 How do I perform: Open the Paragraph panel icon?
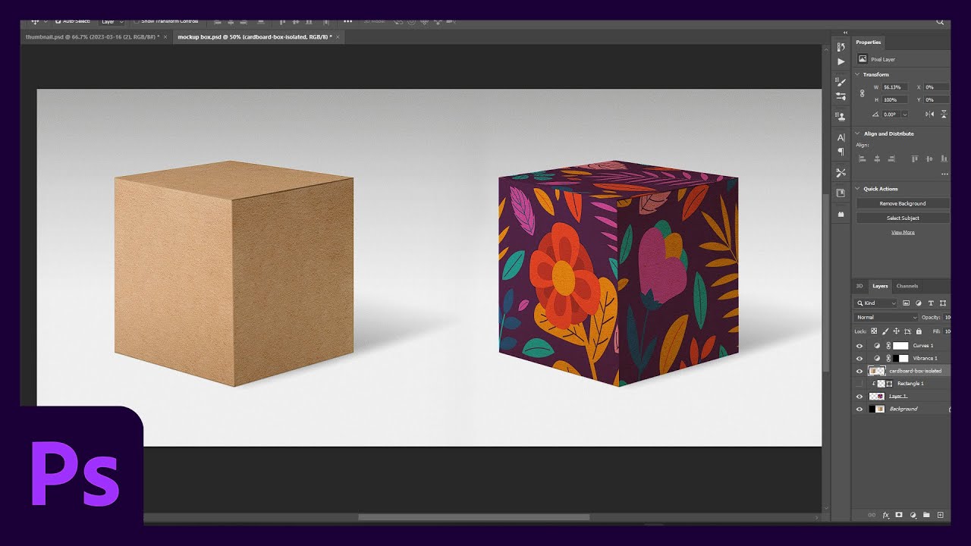pos(841,152)
